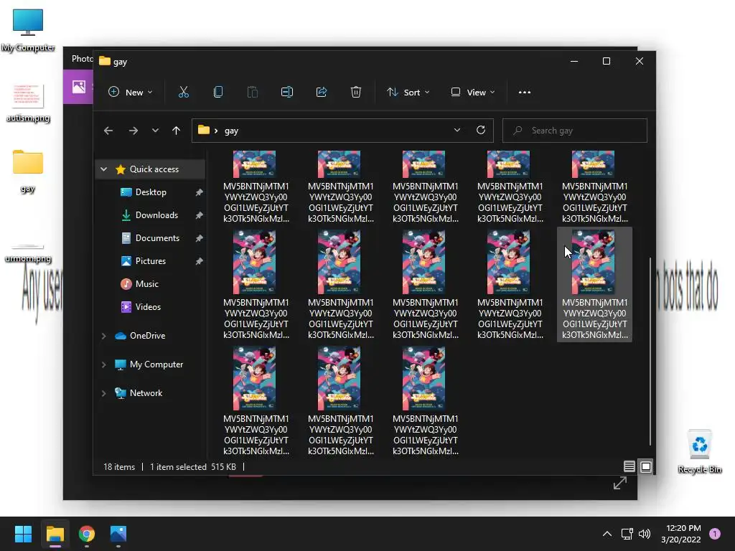This screenshot has height=551, width=735.
Task: Unpin Desktop via its pin icon
Action: [200, 192]
